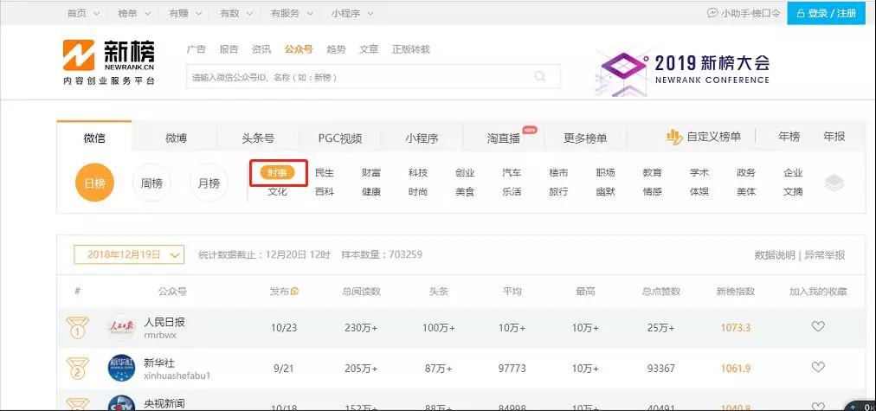Click the layers stack icon at the end of the category rows

pyautogui.click(x=834, y=183)
